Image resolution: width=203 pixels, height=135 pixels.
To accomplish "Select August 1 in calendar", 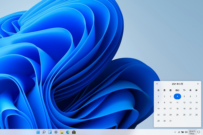I will [158, 96].
